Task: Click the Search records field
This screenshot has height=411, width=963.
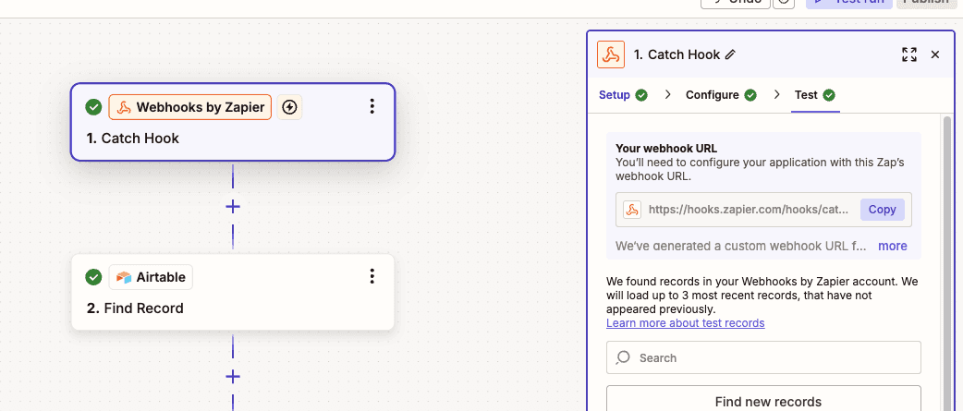Action: coord(763,357)
